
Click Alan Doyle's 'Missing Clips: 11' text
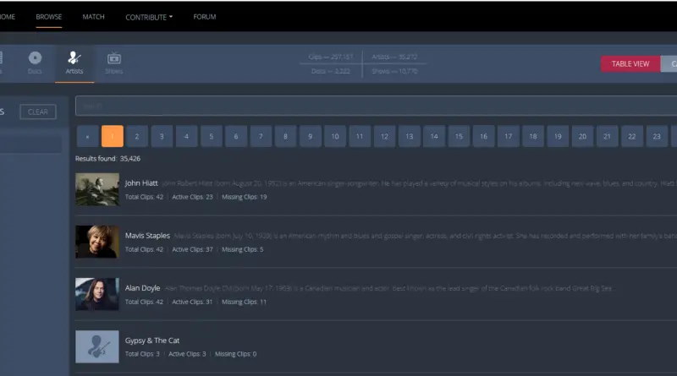(x=244, y=302)
